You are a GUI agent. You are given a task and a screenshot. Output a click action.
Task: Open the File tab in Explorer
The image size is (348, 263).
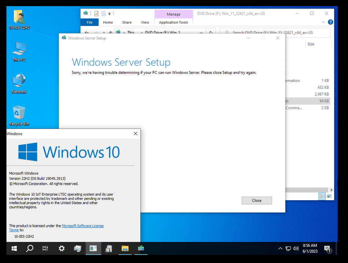[x=89, y=22]
